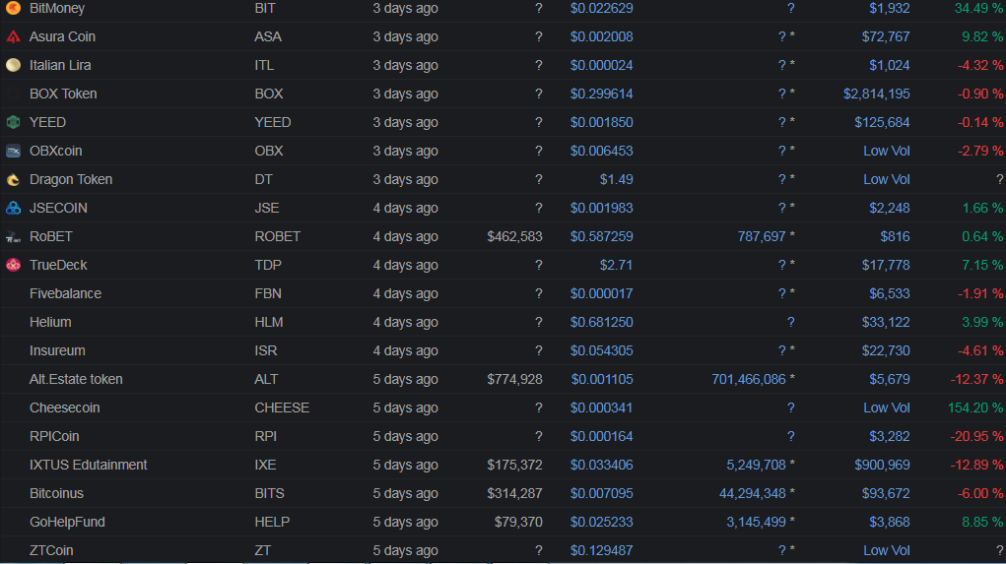Click the Asura Coin red logo icon
This screenshot has width=1006, height=564.
[13, 36]
